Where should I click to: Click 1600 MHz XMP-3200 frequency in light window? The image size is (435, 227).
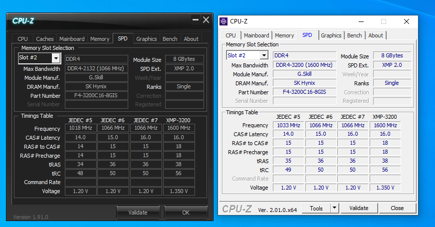(x=385, y=125)
